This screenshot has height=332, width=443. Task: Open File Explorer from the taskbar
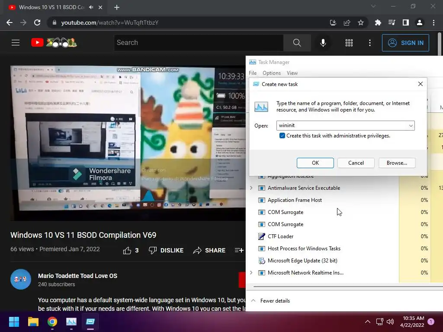pyautogui.click(x=33, y=322)
